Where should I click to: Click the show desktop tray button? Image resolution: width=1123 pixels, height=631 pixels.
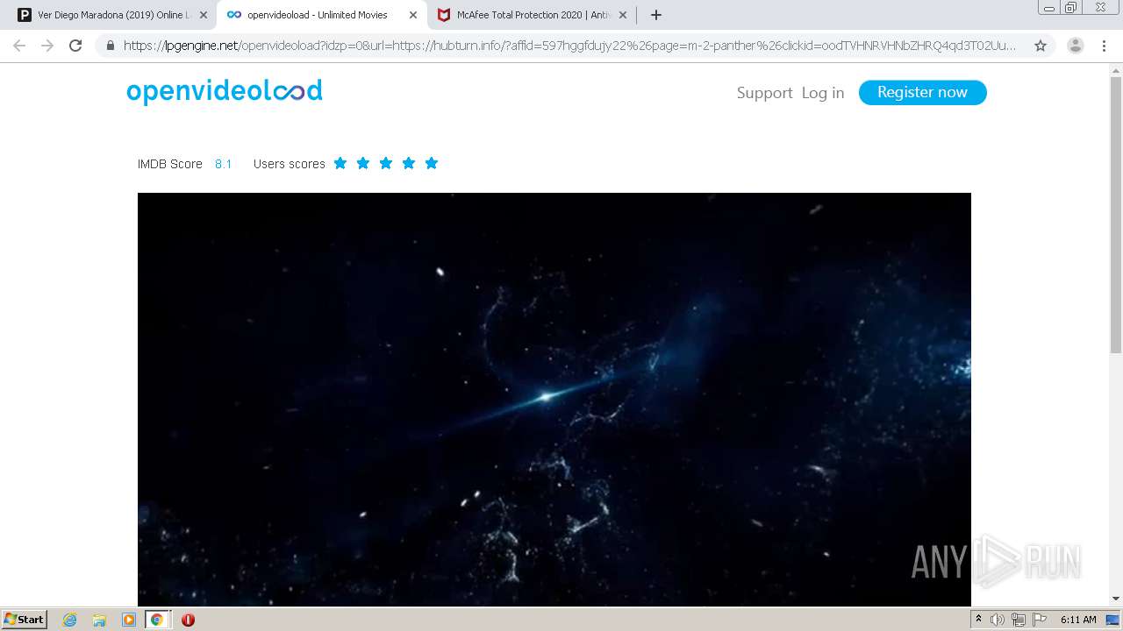1112,620
